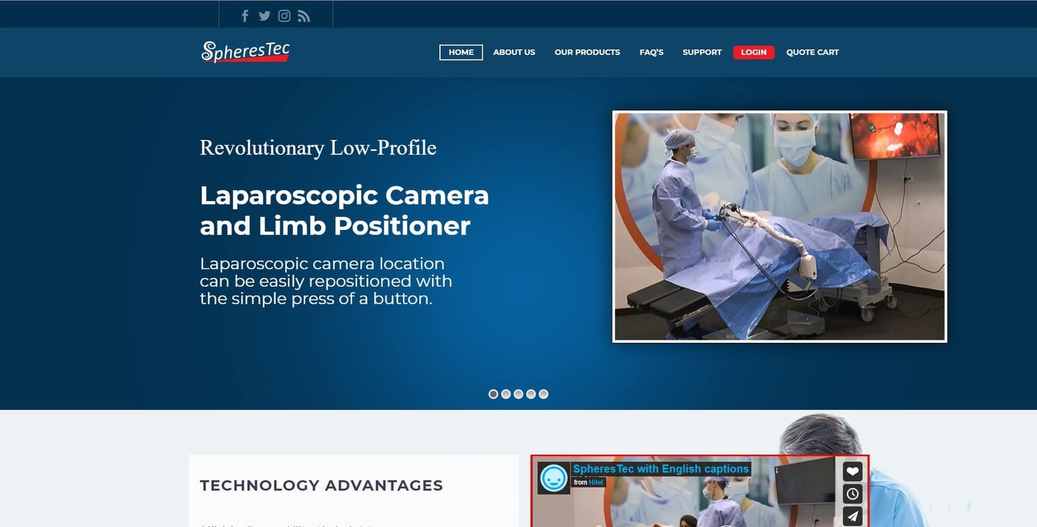The image size is (1037, 527).
Task: Click the SpheresTec logo
Action: coord(245,52)
